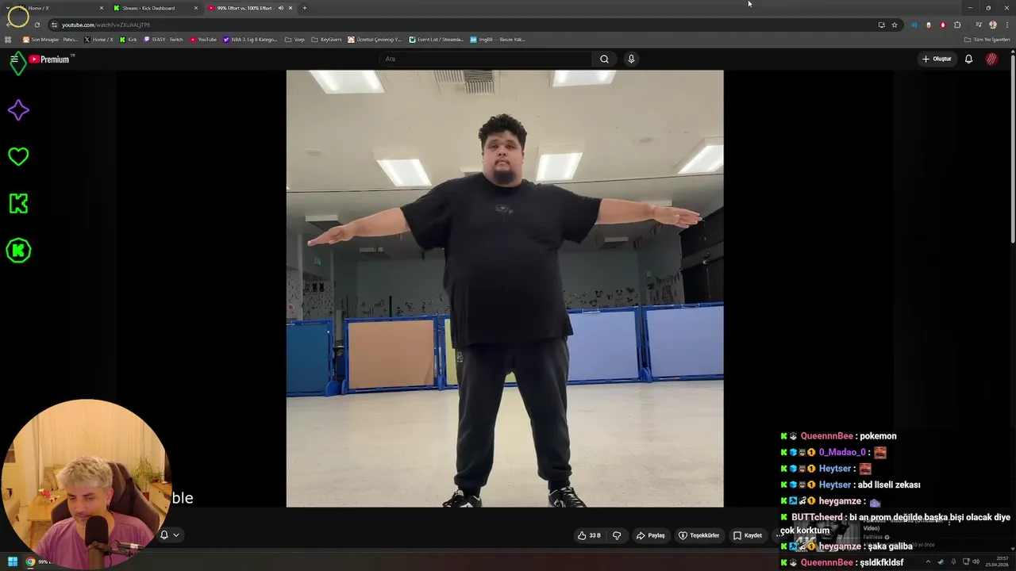Click the Kaydet save button
The width and height of the screenshot is (1016, 571).
(x=747, y=535)
